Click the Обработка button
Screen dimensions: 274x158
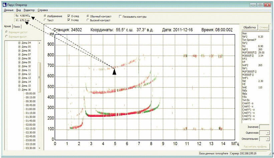pos(249,27)
